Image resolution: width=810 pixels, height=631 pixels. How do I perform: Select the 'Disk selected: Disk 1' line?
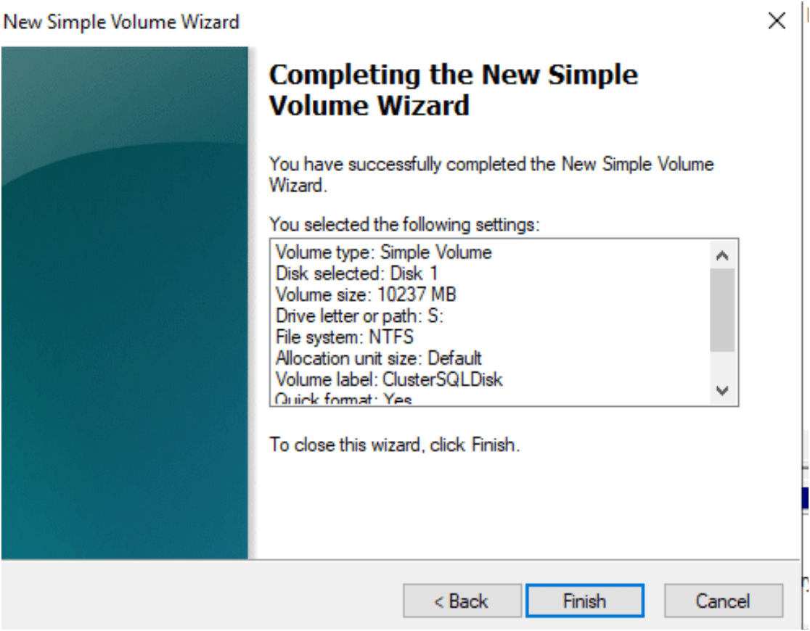point(356,273)
